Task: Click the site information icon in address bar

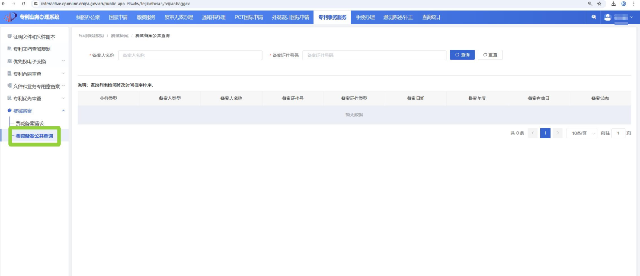Action: tap(36, 4)
